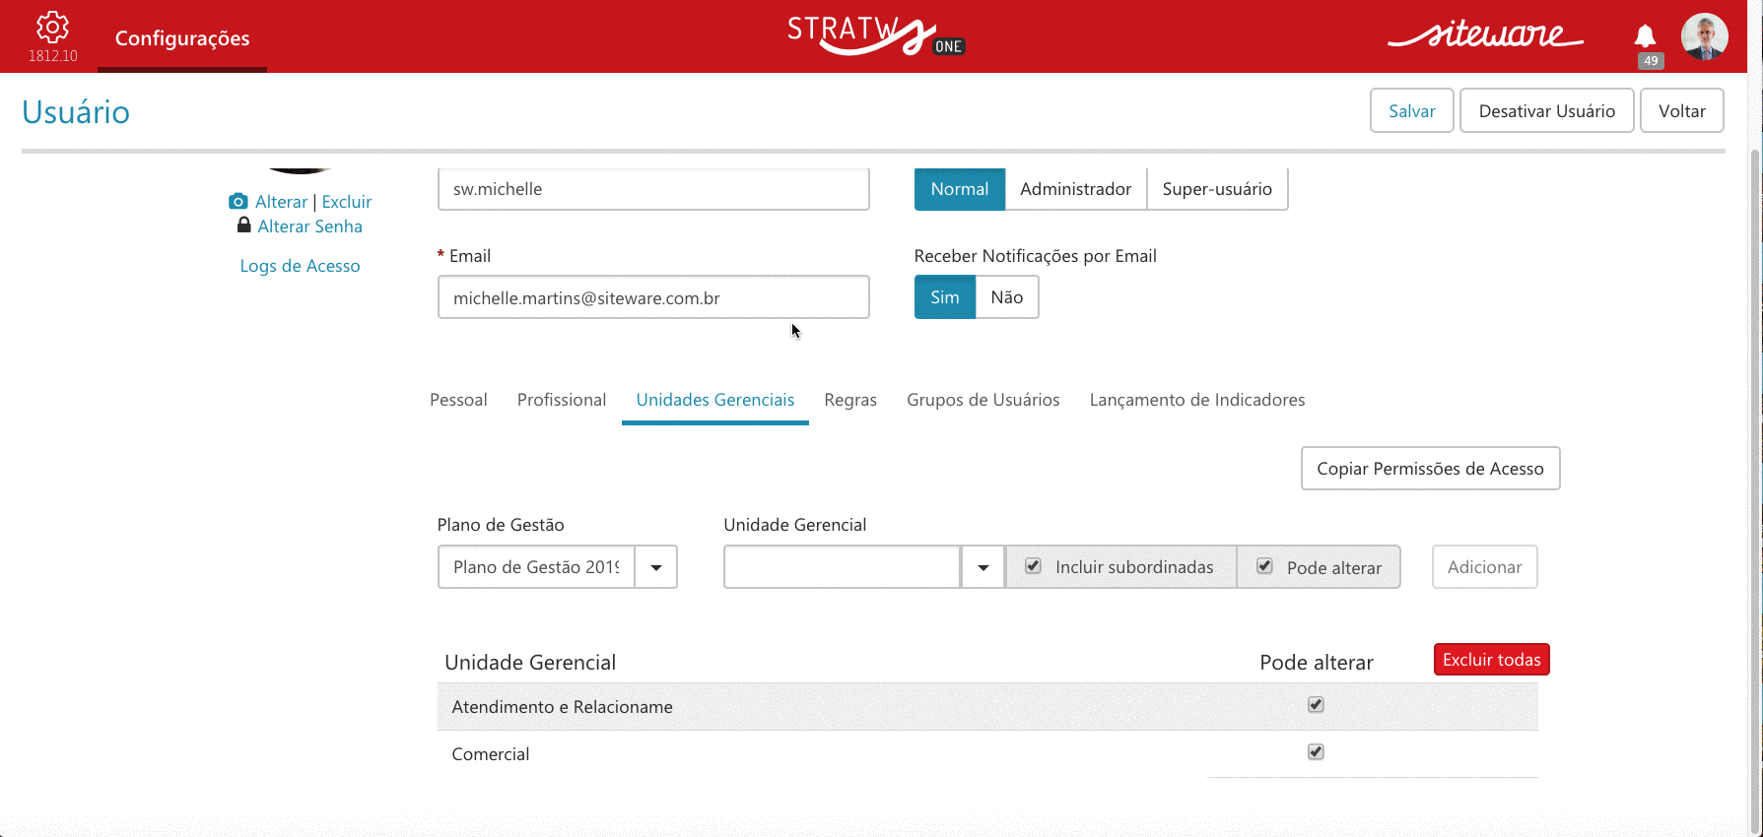1763x837 pixels.
Task: Expand the Plano de Gestão dropdown arrow
Action: click(656, 567)
